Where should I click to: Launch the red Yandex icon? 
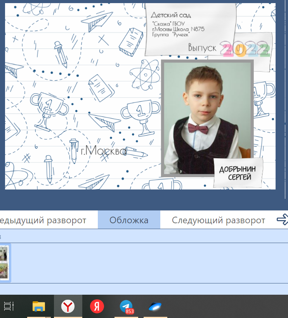(97, 306)
